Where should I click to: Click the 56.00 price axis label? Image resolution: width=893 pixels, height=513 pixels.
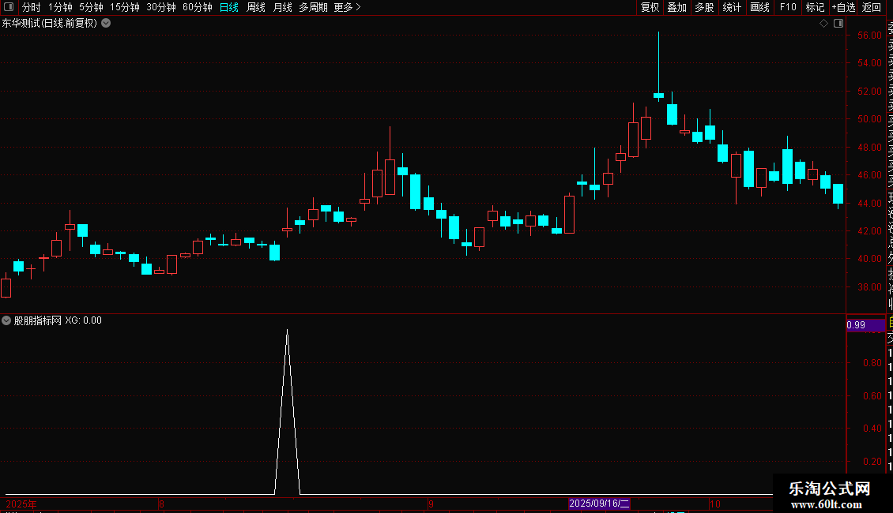click(x=869, y=36)
